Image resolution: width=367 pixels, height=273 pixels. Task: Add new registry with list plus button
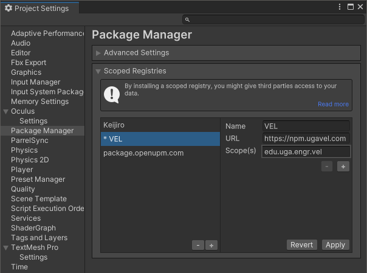pyautogui.click(x=211, y=245)
